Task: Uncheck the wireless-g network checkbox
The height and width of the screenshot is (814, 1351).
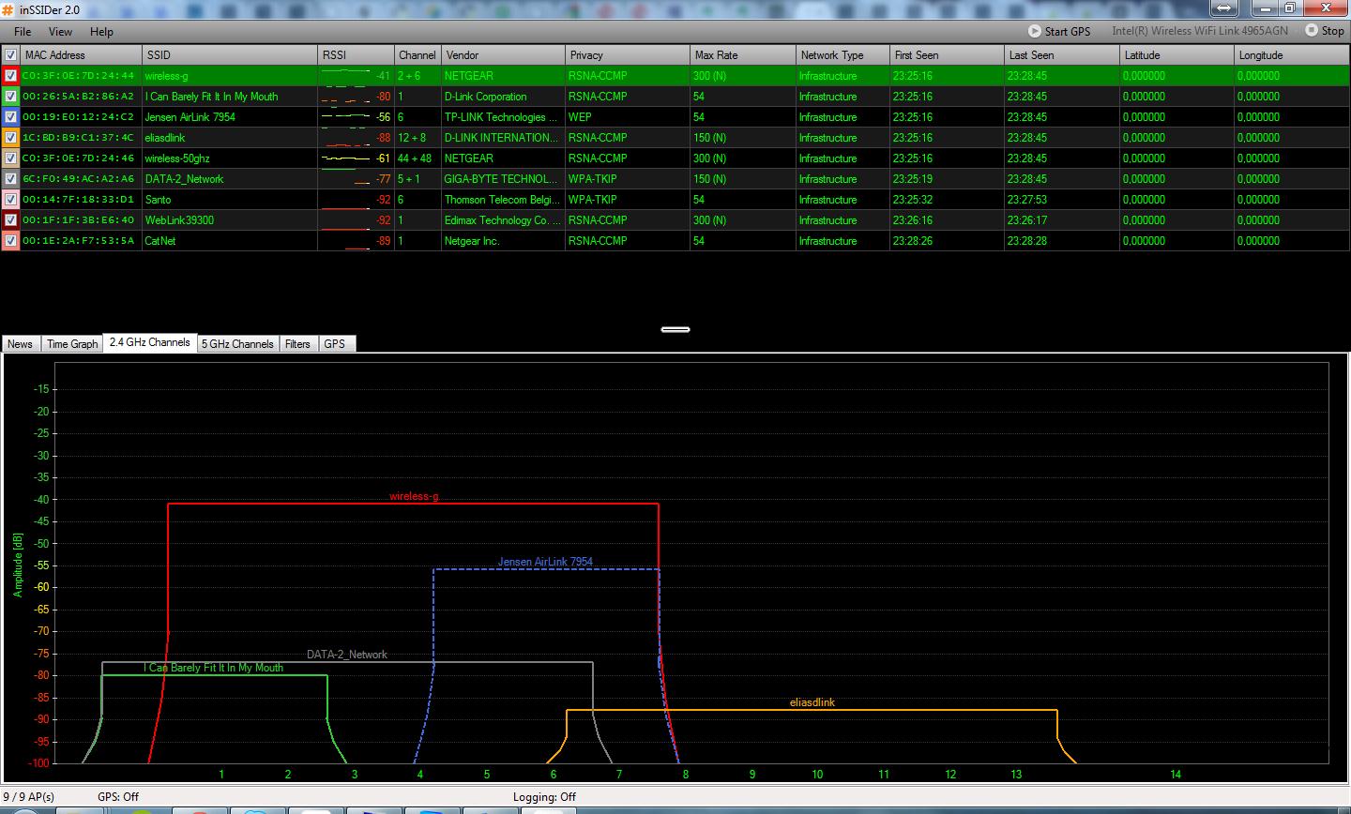Action: pos(11,76)
